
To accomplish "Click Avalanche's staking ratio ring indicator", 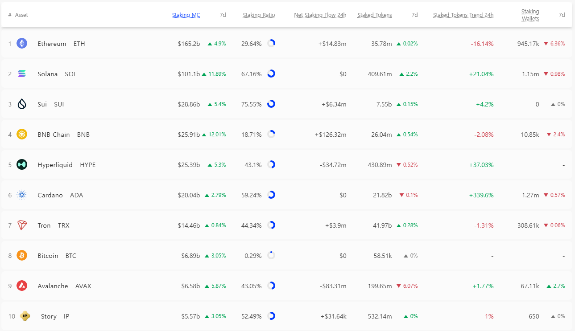I will [x=271, y=286].
